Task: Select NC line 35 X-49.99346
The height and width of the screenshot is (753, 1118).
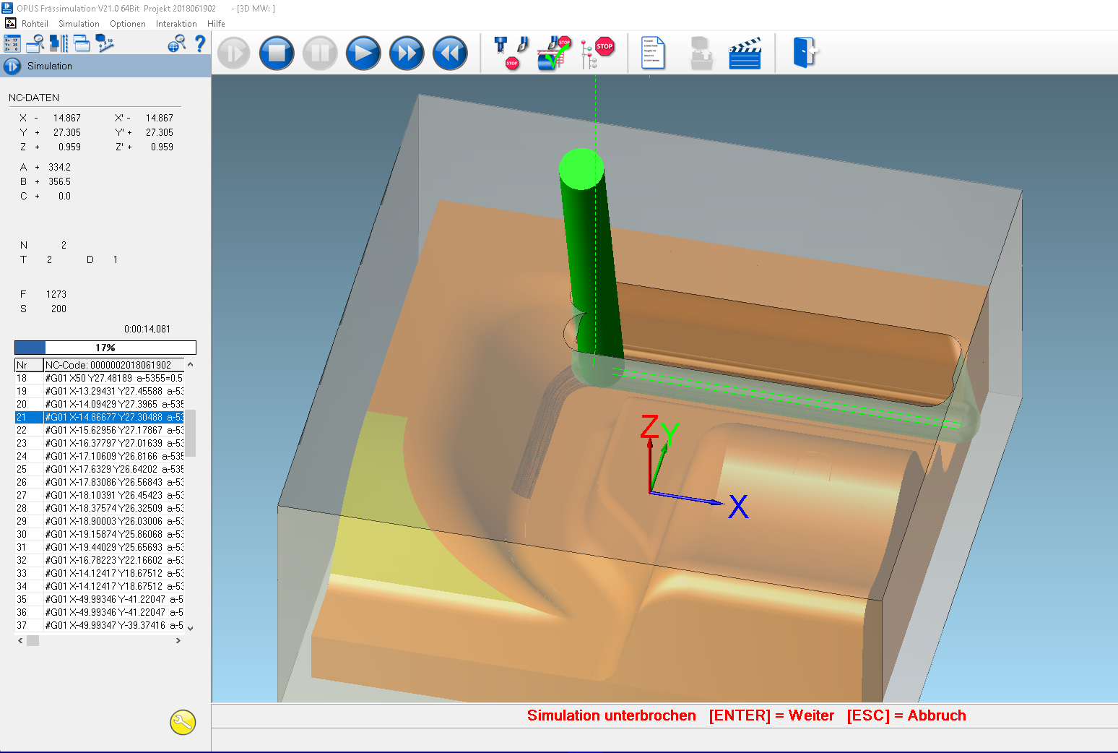Action: [100, 599]
